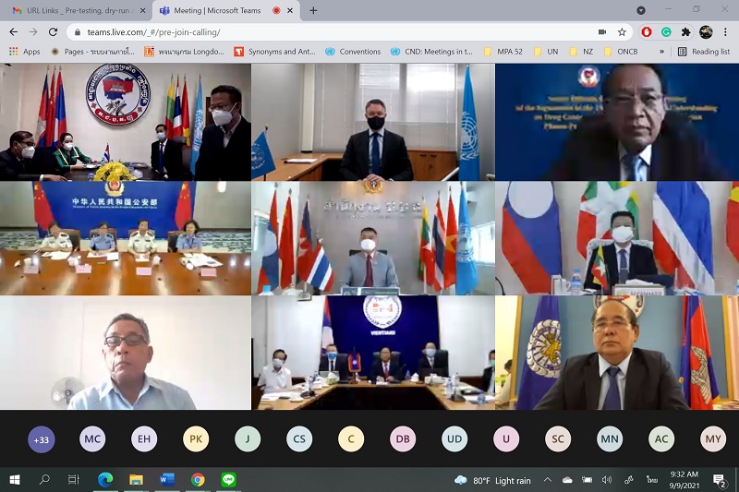739x492 pixels.
Task: Reload the Teams meeting page
Action: pos(53,31)
